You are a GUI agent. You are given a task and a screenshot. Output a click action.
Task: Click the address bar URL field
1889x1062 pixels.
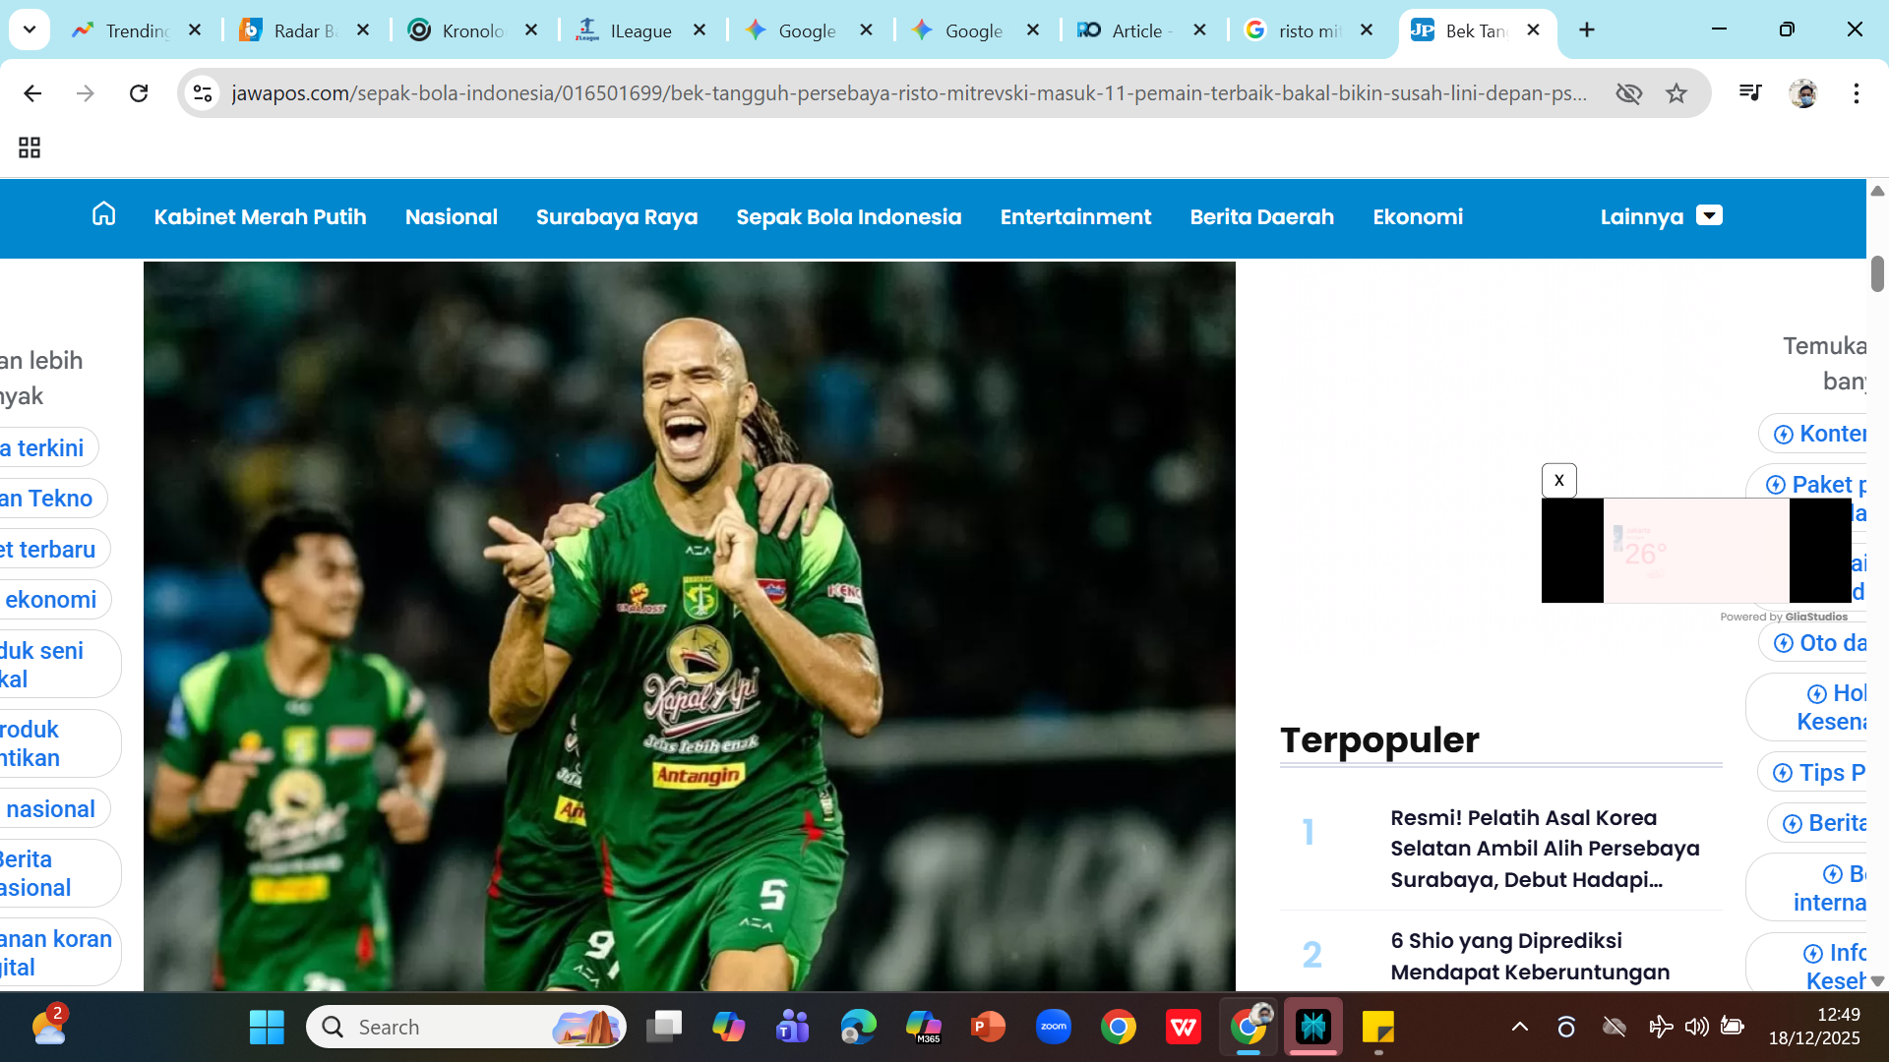click(910, 93)
